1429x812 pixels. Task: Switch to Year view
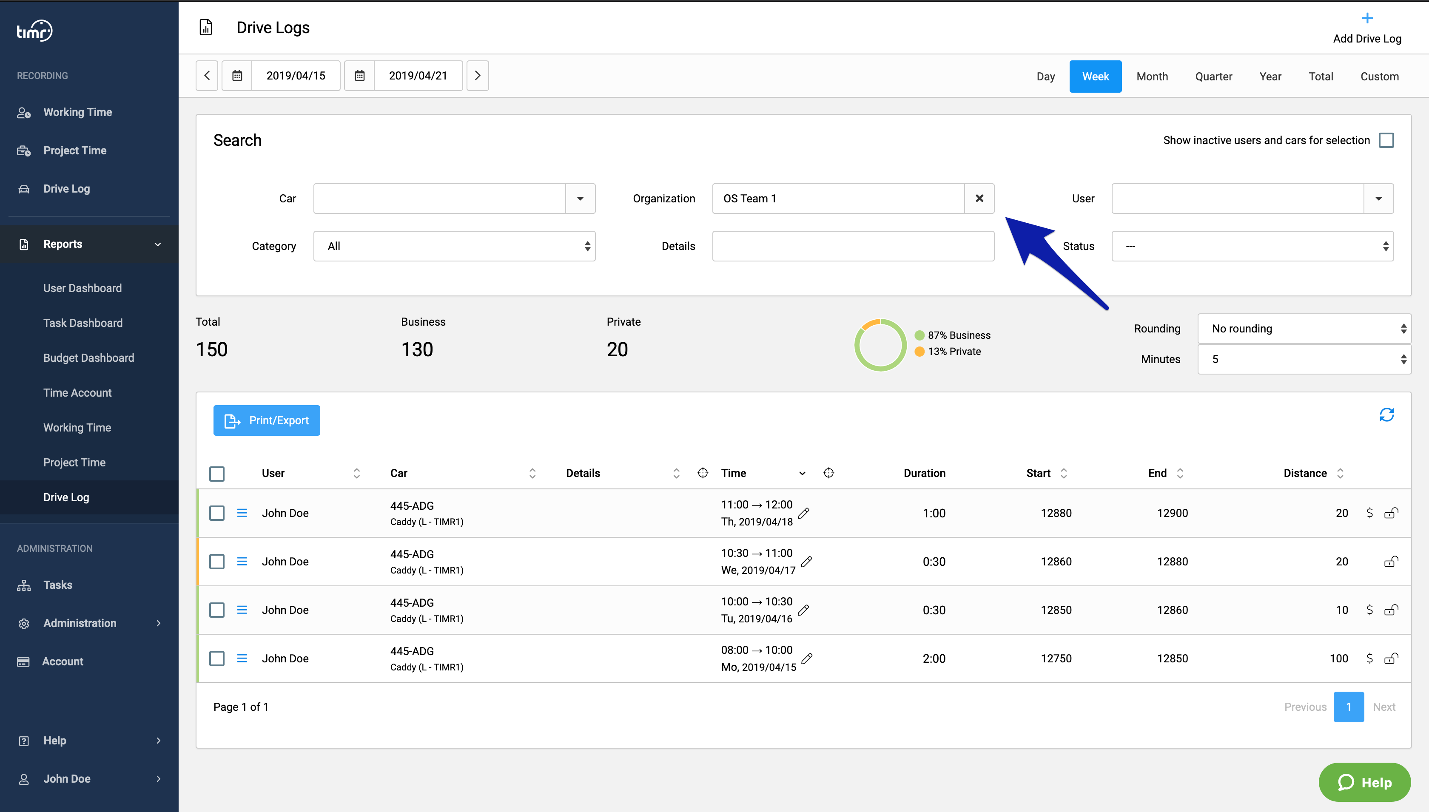coord(1270,77)
